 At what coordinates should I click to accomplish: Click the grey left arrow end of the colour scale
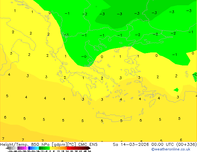(x=7, y=148)
